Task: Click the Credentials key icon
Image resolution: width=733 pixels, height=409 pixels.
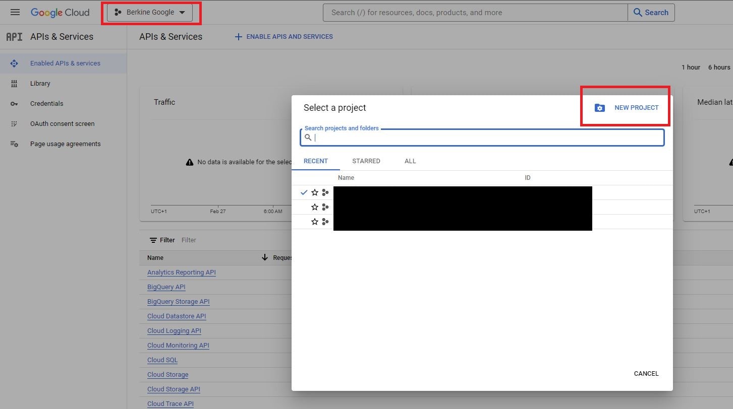Action: [x=14, y=104]
